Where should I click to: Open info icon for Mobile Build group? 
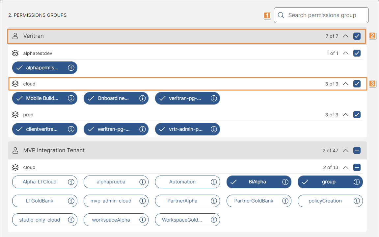tap(71, 98)
